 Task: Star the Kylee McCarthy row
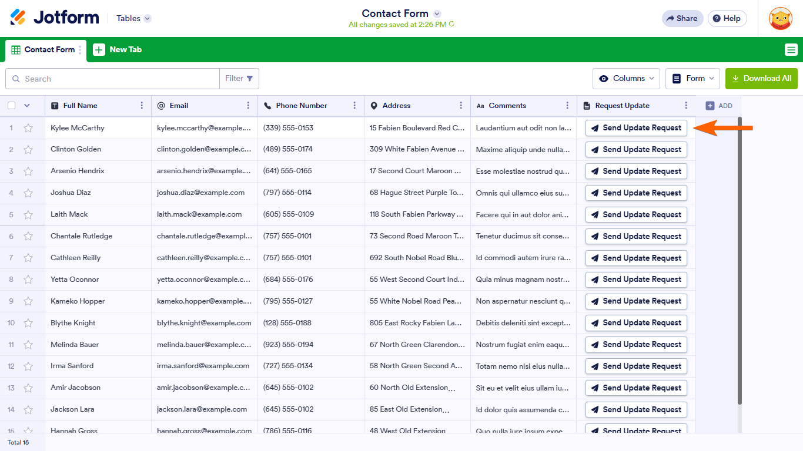(x=28, y=128)
